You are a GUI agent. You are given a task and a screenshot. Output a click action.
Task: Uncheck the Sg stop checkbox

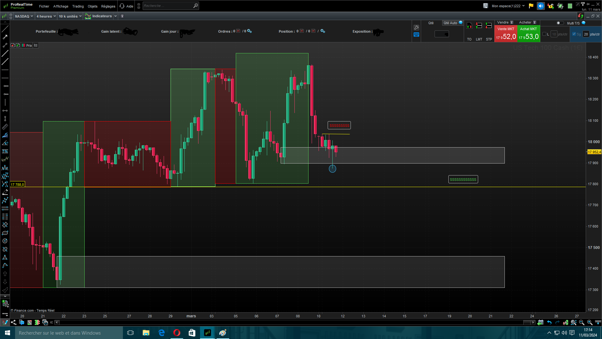pyautogui.click(x=574, y=34)
